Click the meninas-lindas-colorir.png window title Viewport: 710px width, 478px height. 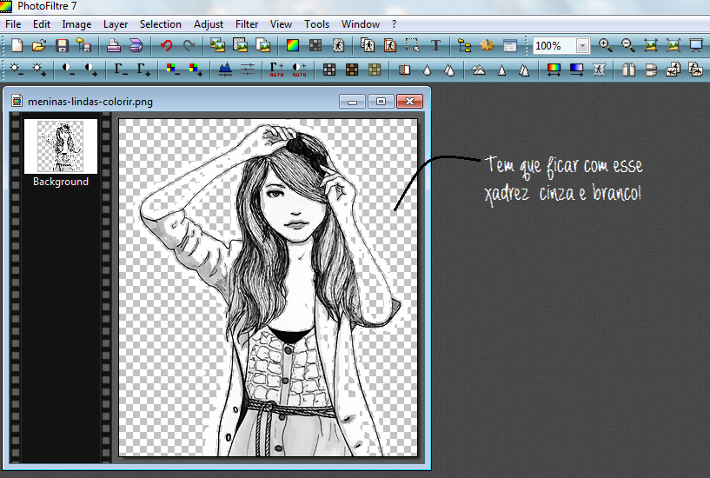[90, 102]
